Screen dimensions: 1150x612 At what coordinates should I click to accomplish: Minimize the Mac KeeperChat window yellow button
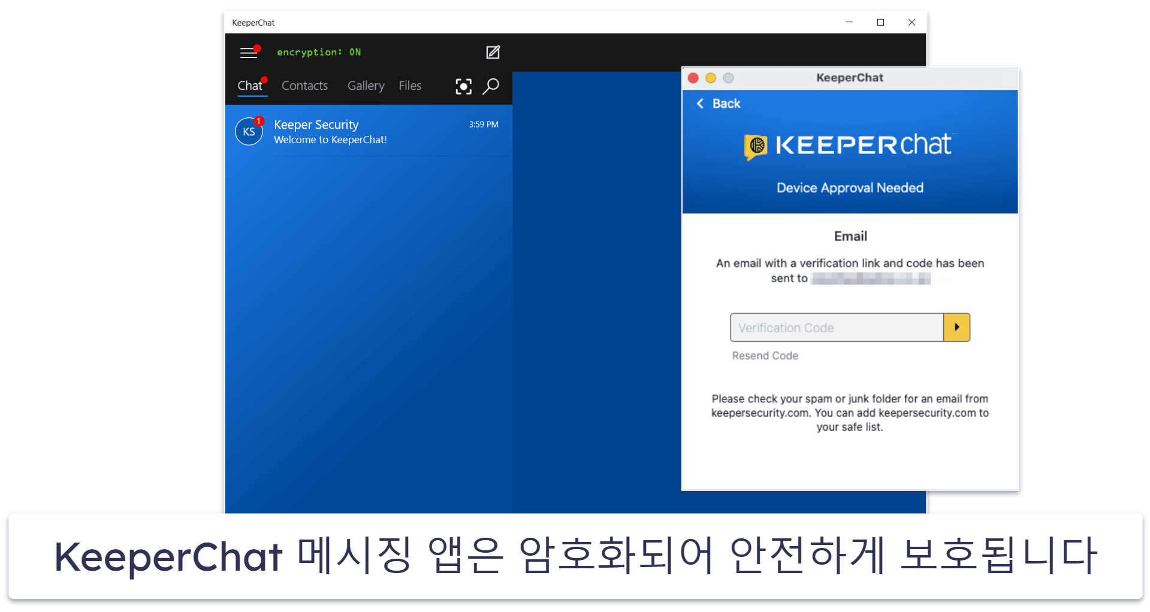[x=711, y=78]
